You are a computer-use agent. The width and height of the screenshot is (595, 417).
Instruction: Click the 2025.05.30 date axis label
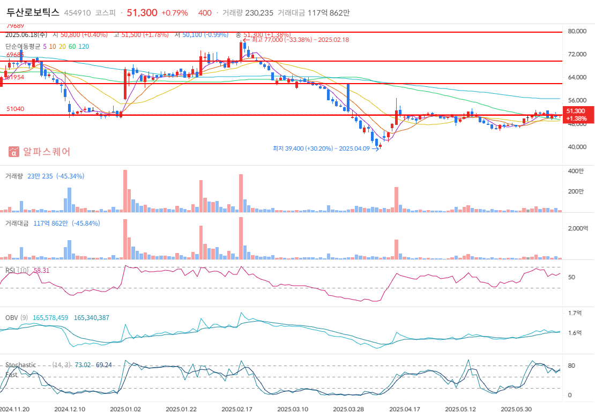(516, 409)
